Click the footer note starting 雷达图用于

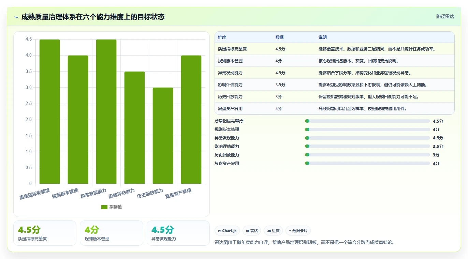(x=305, y=243)
